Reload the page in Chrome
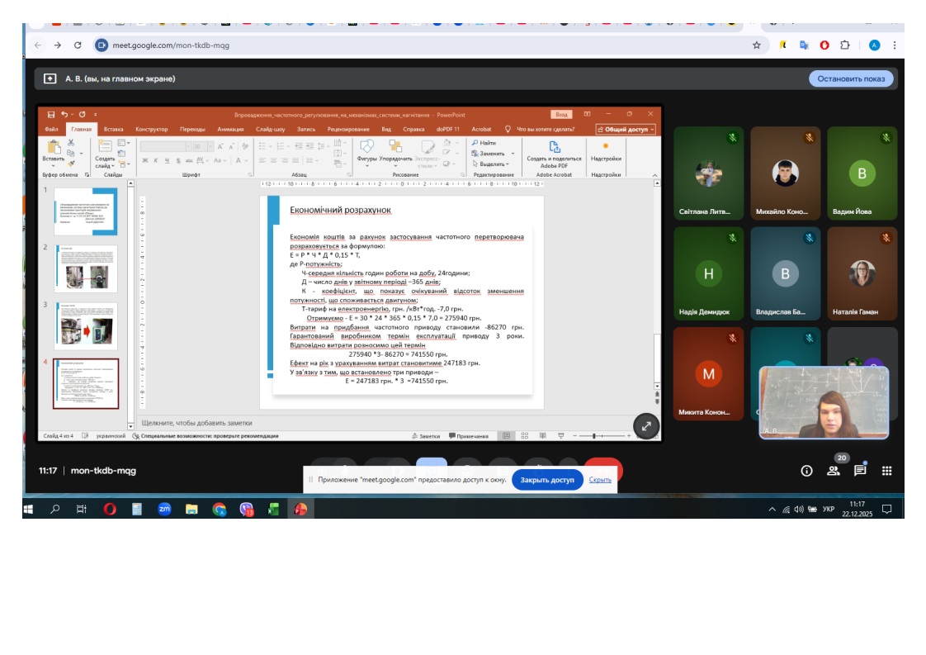 tap(78, 45)
